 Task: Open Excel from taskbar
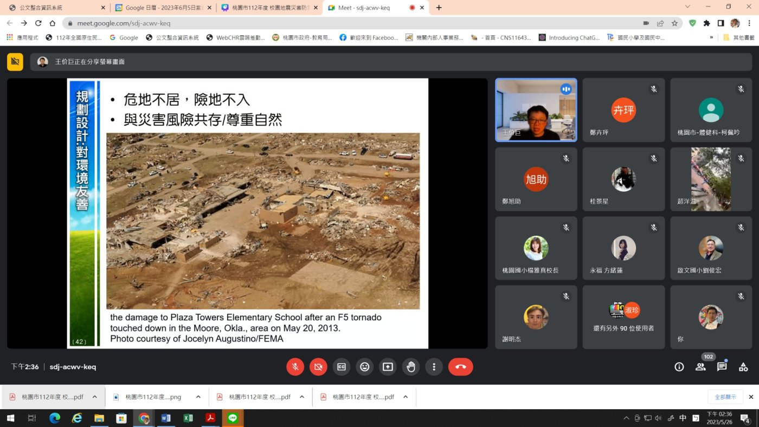pyautogui.click(x=188, y=418)
